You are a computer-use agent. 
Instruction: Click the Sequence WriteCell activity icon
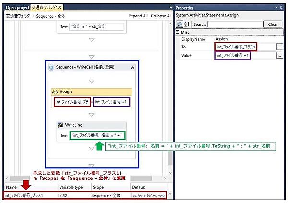click(51, 67)
